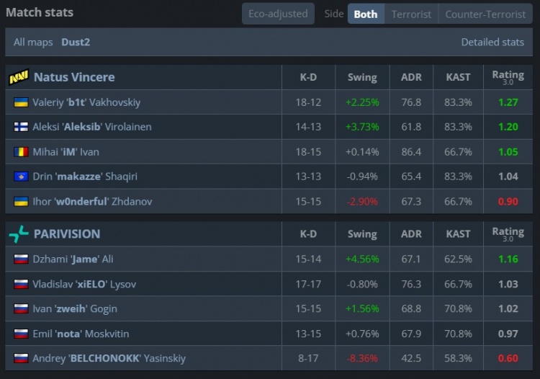Click the Finnish flag beside Aleksib
Image resolution: width=540 pixels, height=379 pixels.
(21, 127)
